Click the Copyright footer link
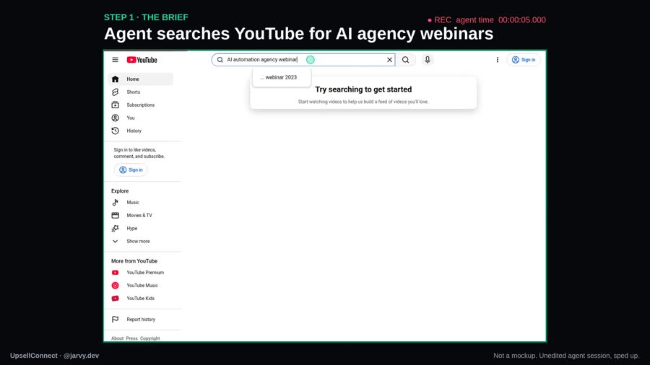The image size is (650, 365). point(149,338)
